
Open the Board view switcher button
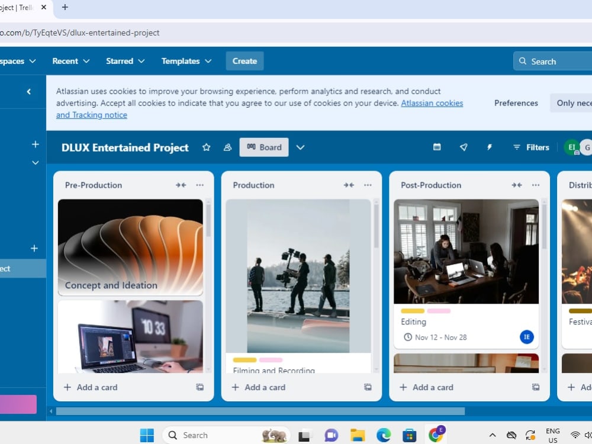264,147
